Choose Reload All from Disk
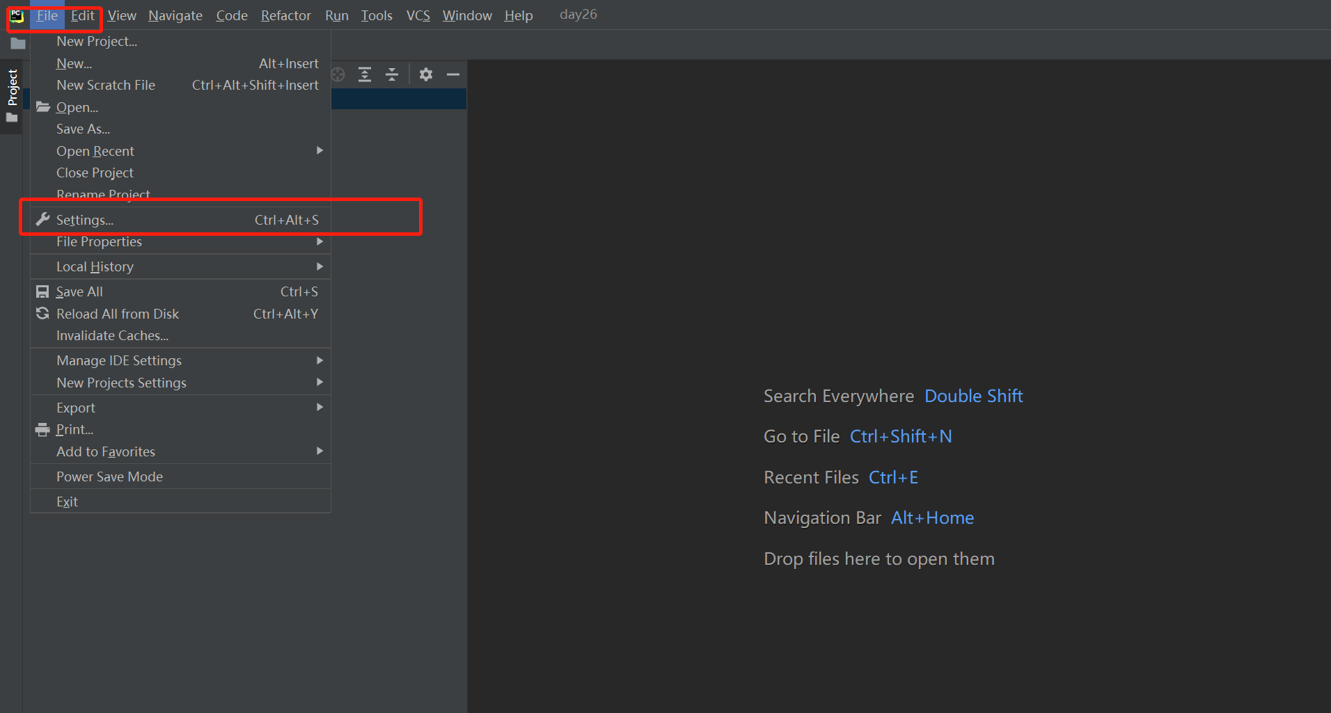Viewport: 1331px width, 713px height. tap(118, 314)
